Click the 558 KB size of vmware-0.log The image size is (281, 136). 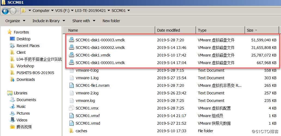pyautogui.click(x=270, y=70)
